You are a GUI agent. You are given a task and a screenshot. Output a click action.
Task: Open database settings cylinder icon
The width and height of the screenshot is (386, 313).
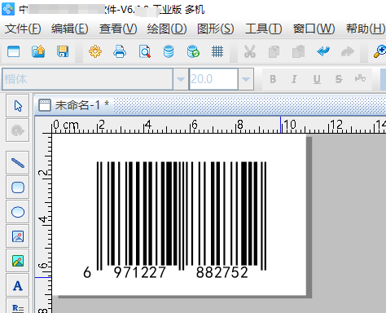[169, 51]
